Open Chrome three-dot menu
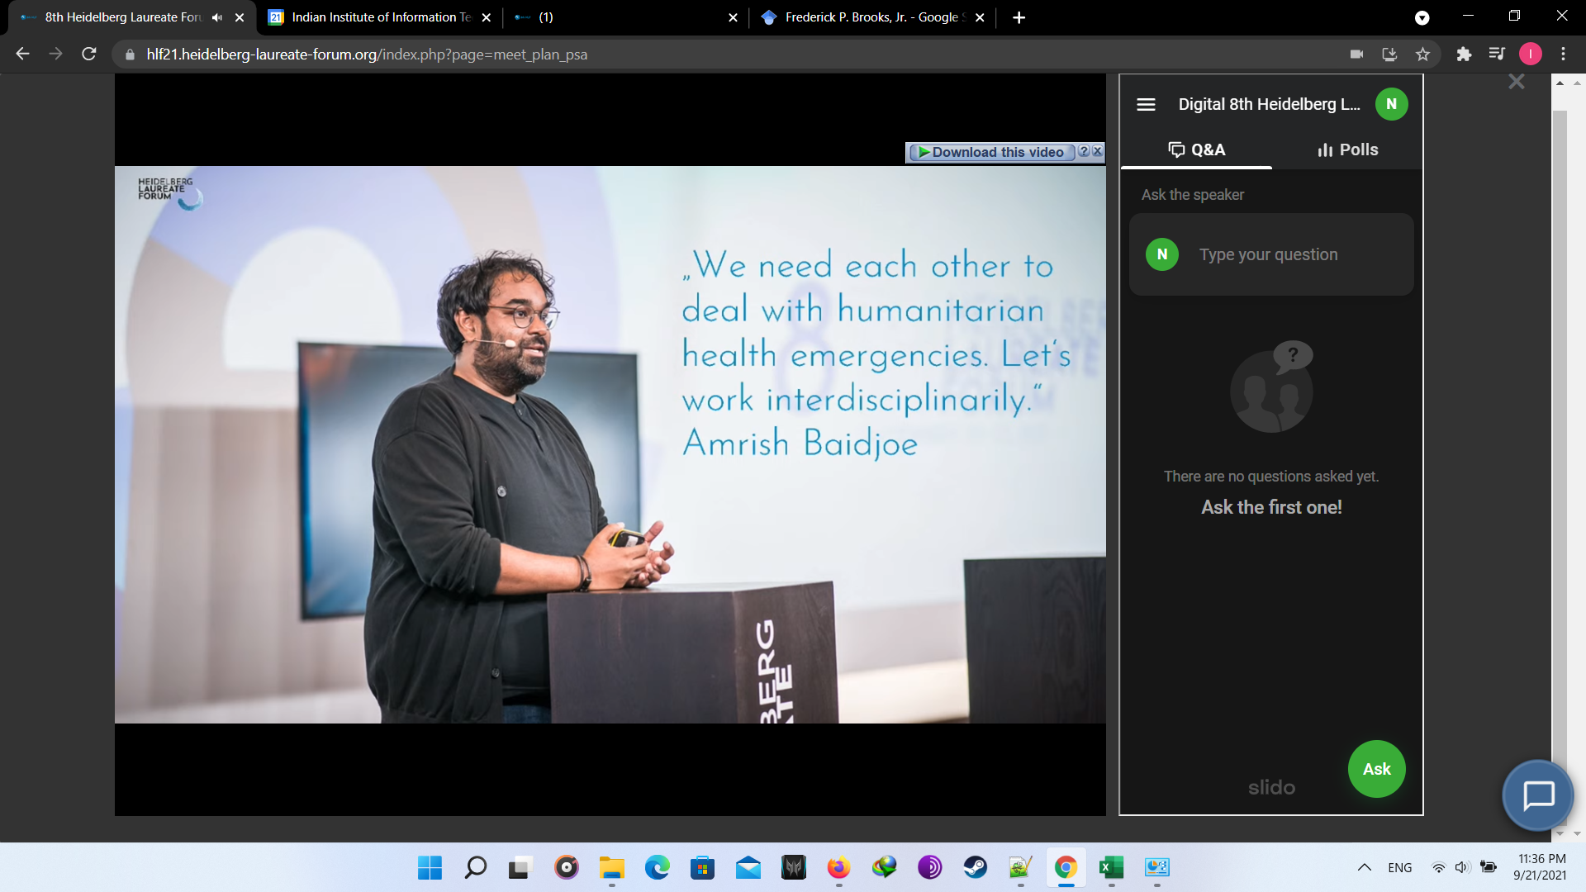This screenshot has height=892, width=1586. click(x=1563, y=55)
